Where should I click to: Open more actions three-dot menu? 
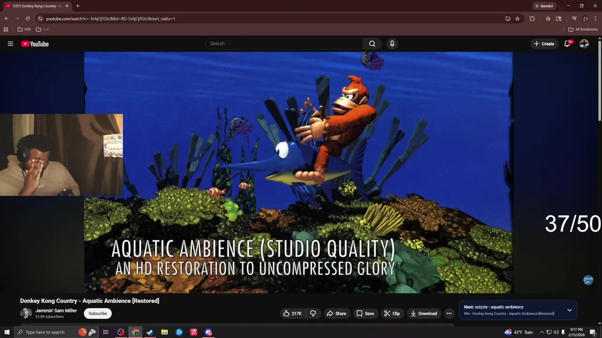449,314
